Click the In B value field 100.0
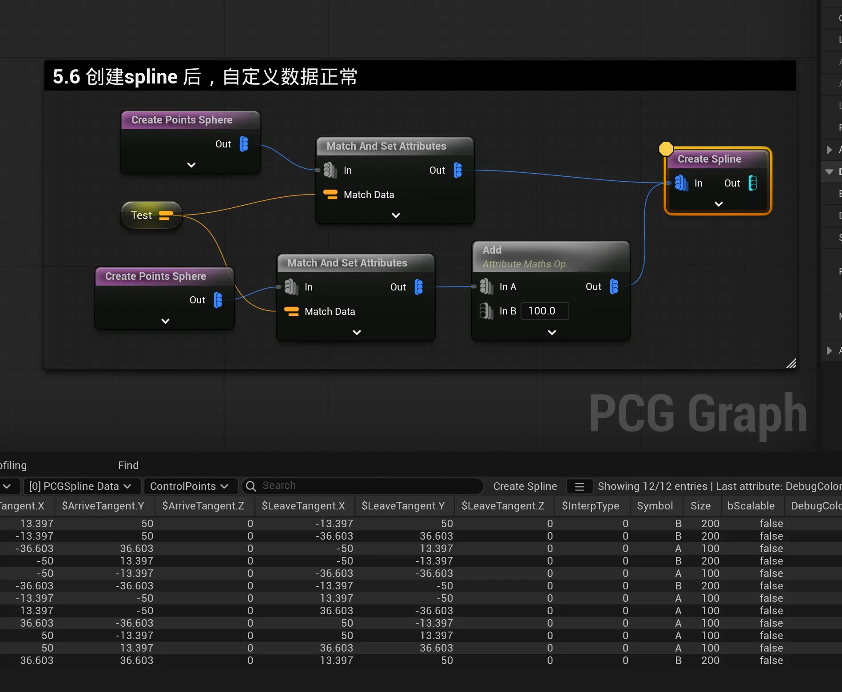Screen dimensions: 842x692 [x=544, y=311]
